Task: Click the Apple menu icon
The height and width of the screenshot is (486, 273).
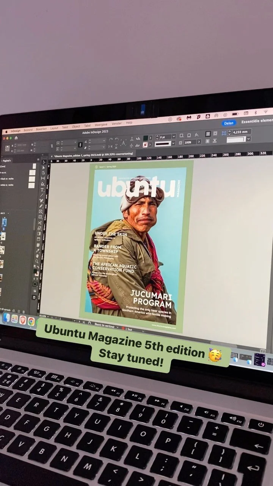Action: pyautogui.click(x=6, y=131)
